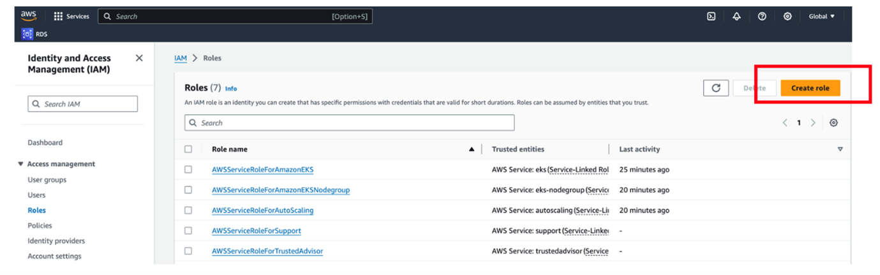This screenshot has width=880, height=275.
Task: Open Identity providers in the sidebar
Action: [x=56, y=241]
